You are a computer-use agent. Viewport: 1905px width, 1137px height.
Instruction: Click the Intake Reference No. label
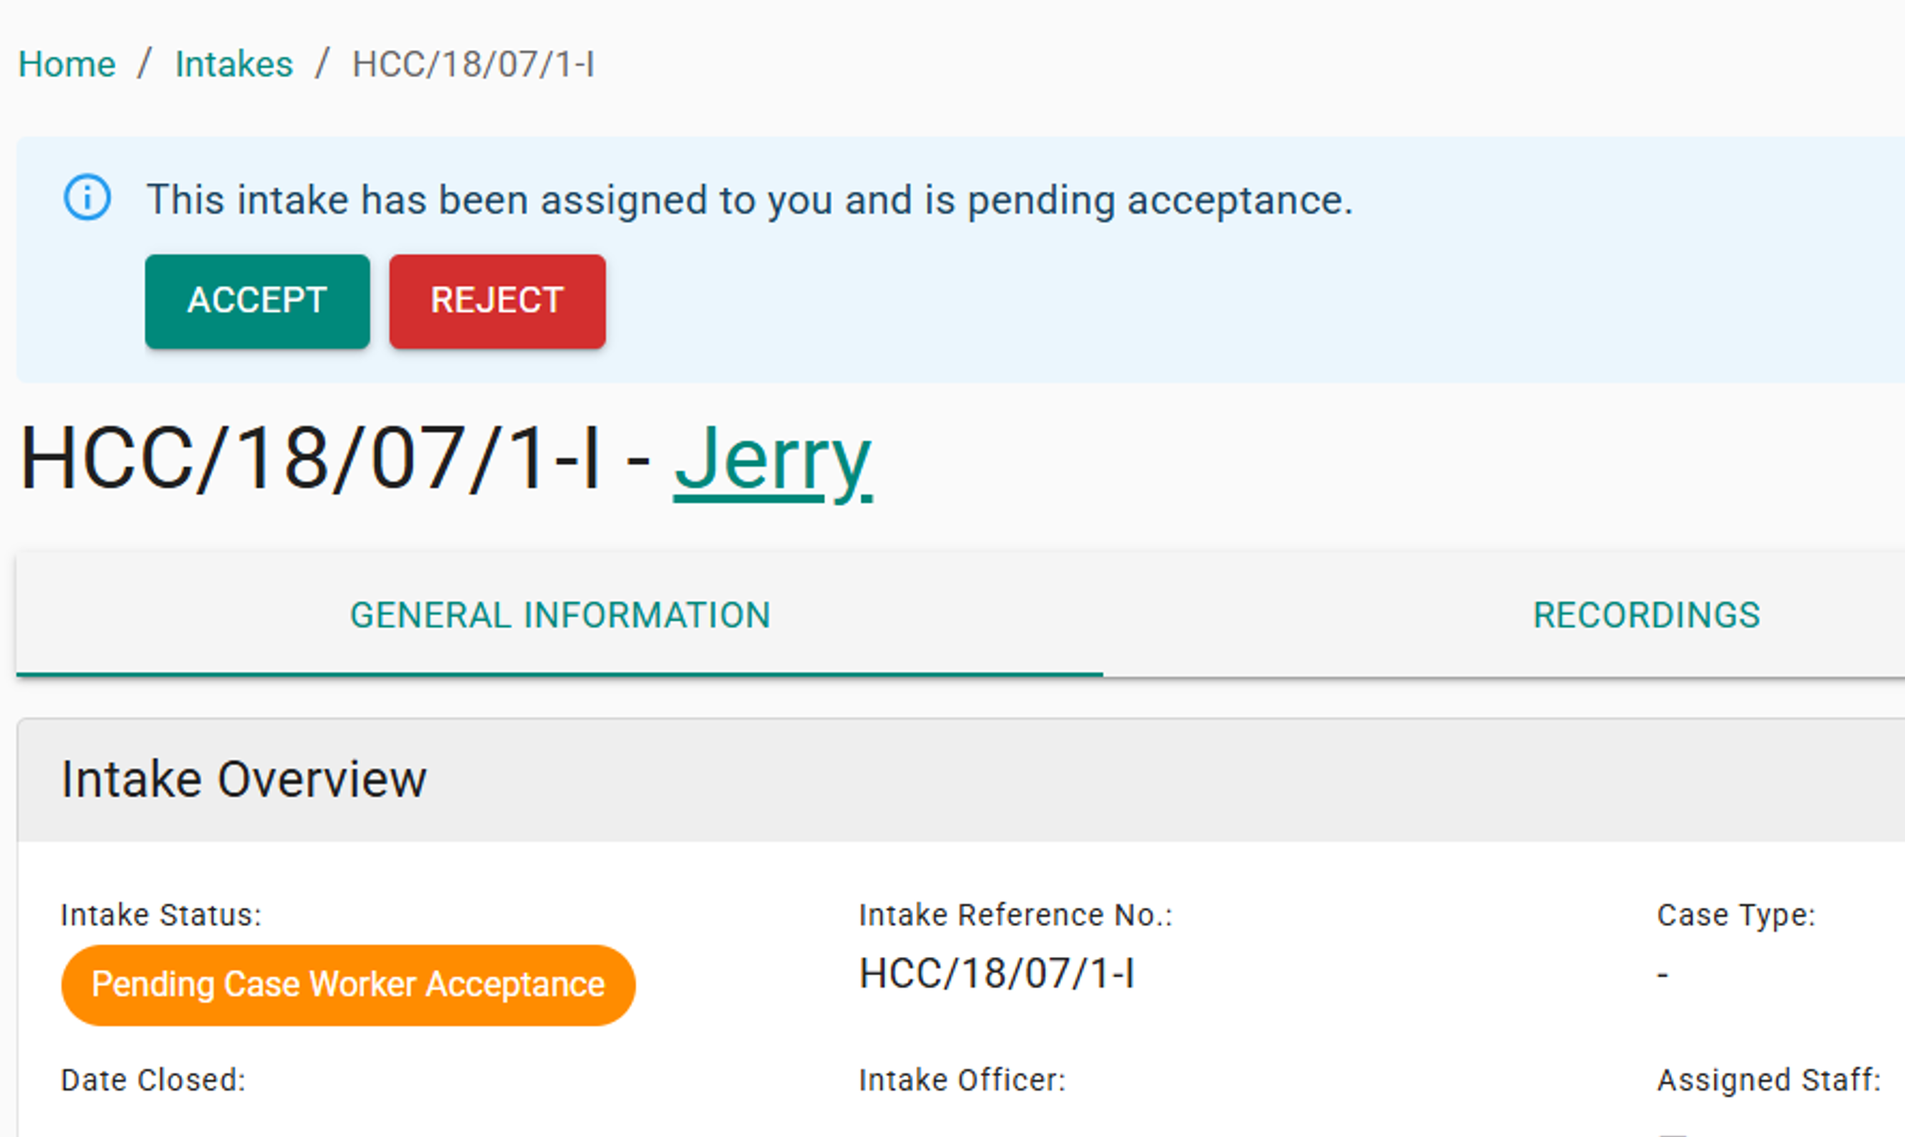pyautogui.click(x=1016, y=915)
